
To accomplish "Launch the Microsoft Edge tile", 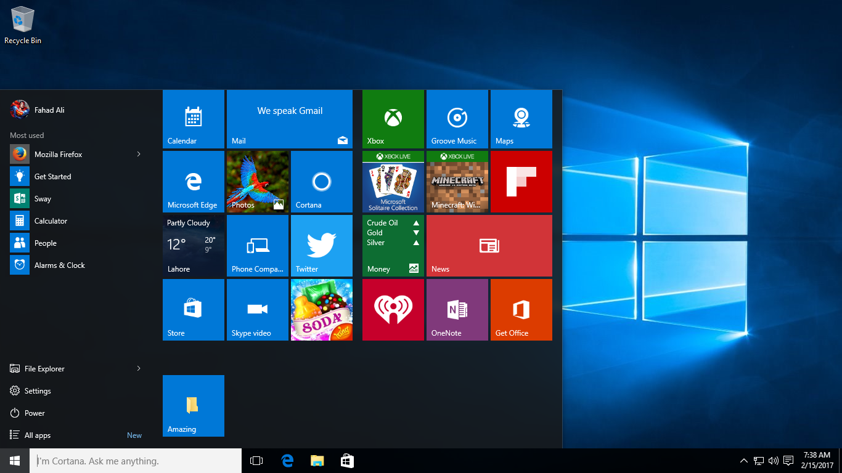I will 194,182.
